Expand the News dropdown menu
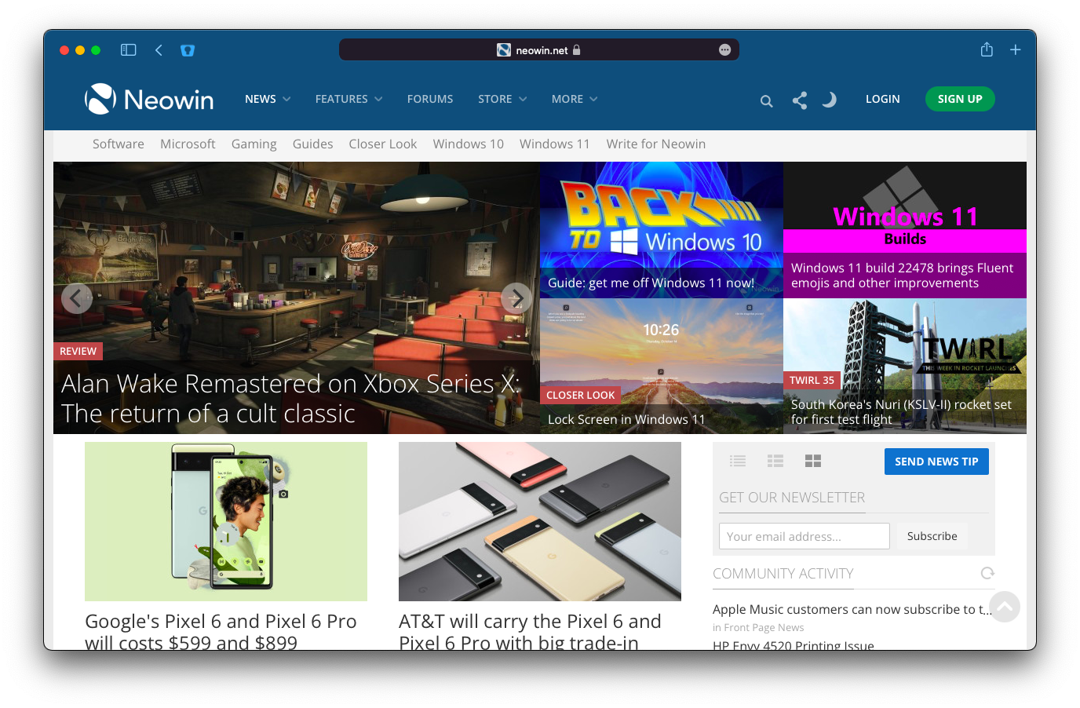This screenshot has height=708, width=1080. (268, 99)
